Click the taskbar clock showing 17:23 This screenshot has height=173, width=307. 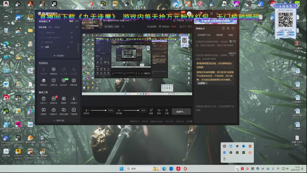[x=295, y=169]
